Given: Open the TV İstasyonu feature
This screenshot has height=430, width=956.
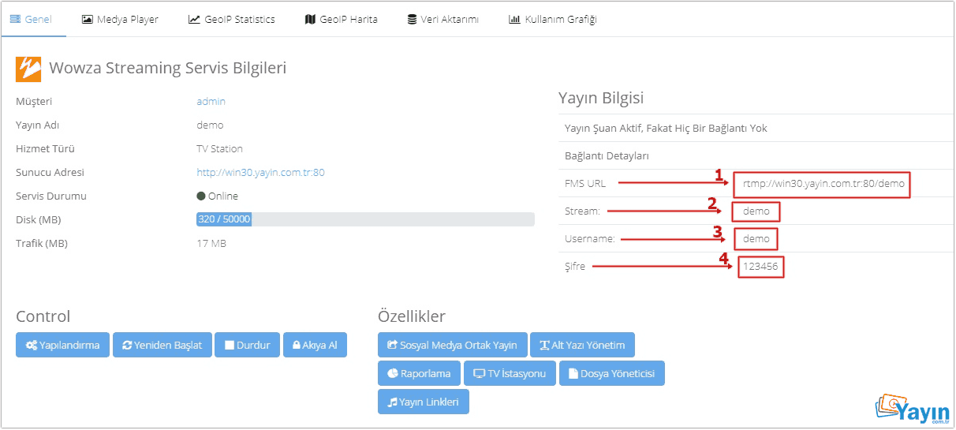Looking at the screenshot, I should pyautogui.click(x=510, y=373).
